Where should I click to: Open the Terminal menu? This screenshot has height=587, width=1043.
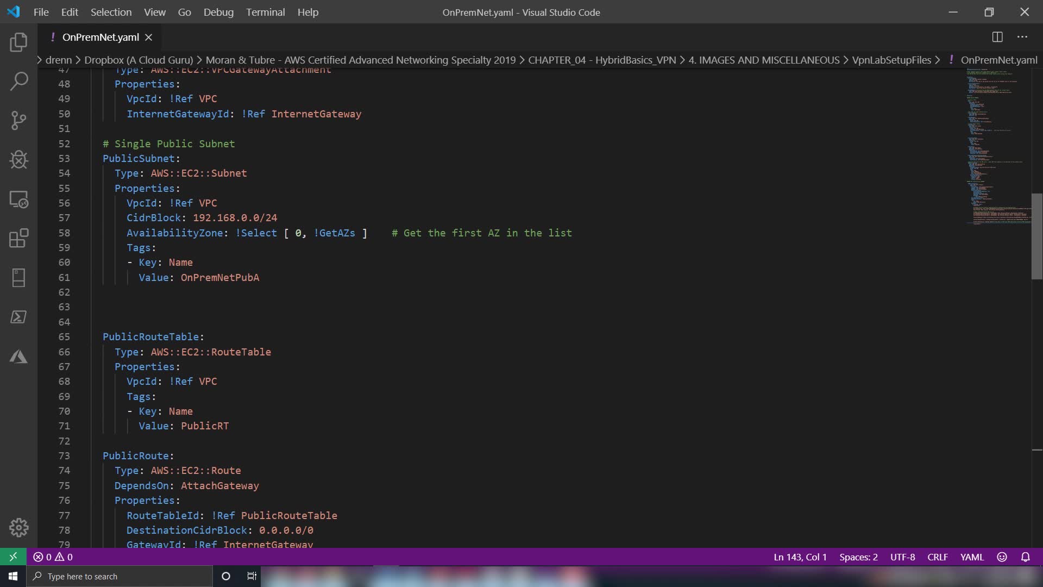click(x=265, y=12)
